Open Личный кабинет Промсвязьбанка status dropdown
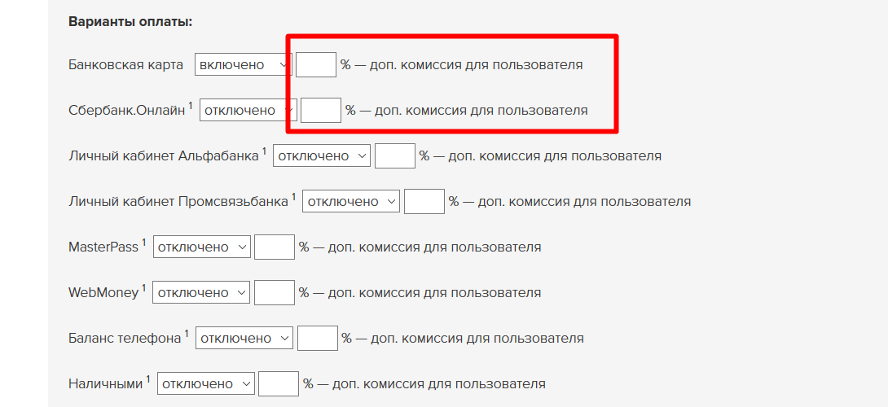 click(x=351, y=202)
